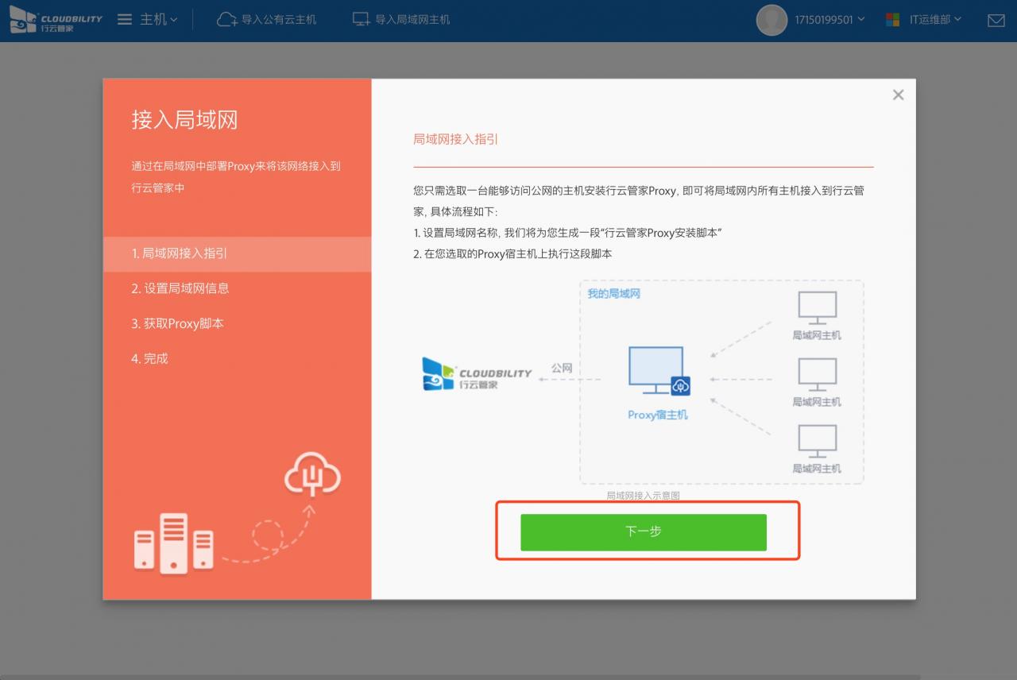Click the 公网 label in the diagram
Viewport: 1017px width, 680px height.
click(562, 369)
